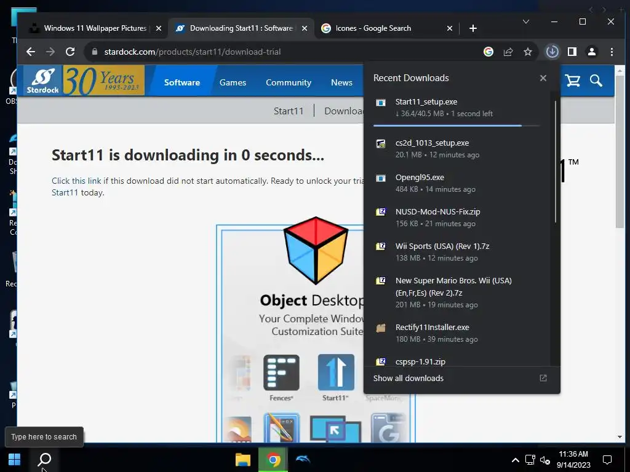This screenshot has height=472, width=630.
Task: Click Start11_setup.exe download entry
Action: (x=458, y=108)
